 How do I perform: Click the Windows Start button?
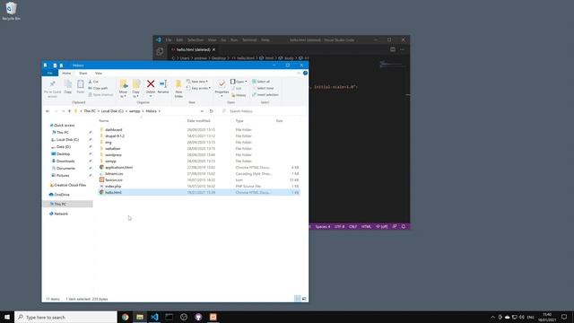7,317
